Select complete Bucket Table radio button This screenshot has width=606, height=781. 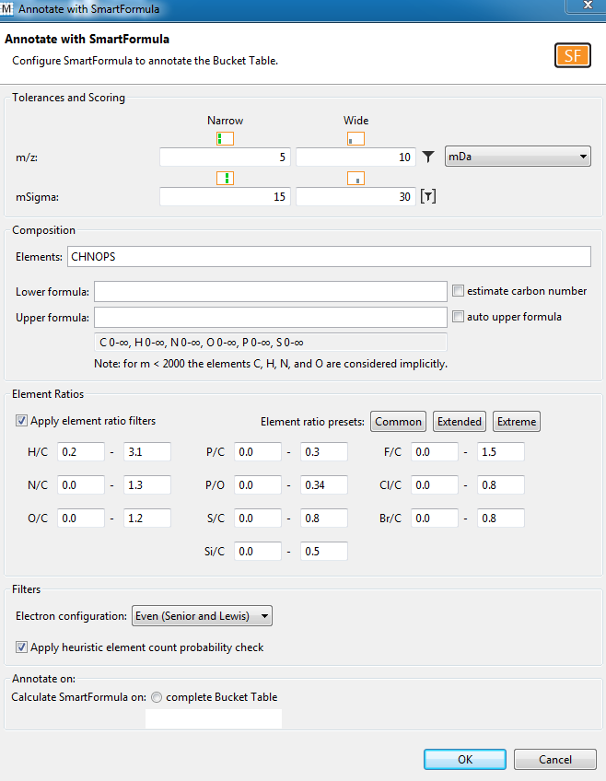(x=157, y=697)
